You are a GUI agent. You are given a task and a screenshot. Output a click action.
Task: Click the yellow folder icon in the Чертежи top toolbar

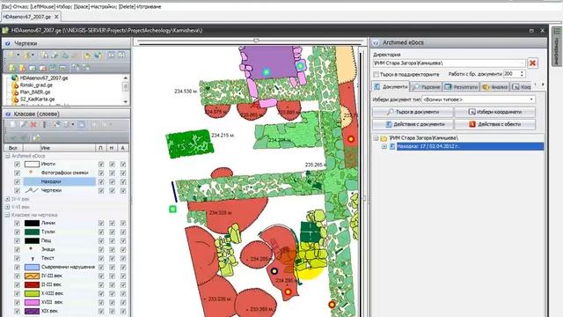pos(87,55)
